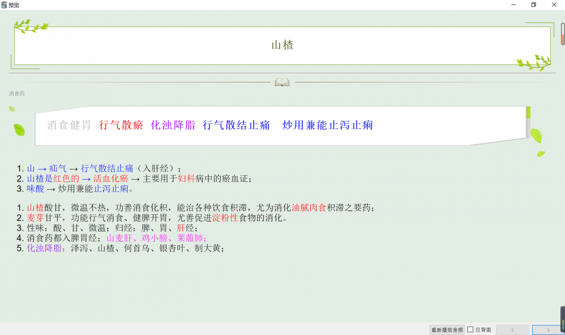Click the vertical scrollbar thumb at top right
This screenshot has width=565, height=335.
pyautogui.click(x=563, y=34)
